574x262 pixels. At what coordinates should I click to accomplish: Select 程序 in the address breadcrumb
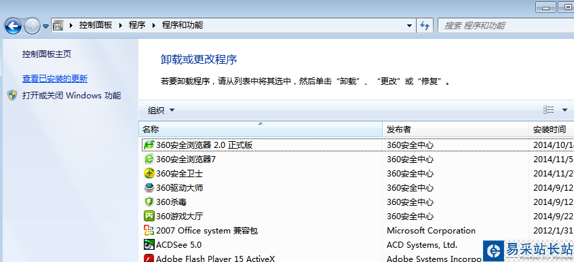(x=137, y=25)
